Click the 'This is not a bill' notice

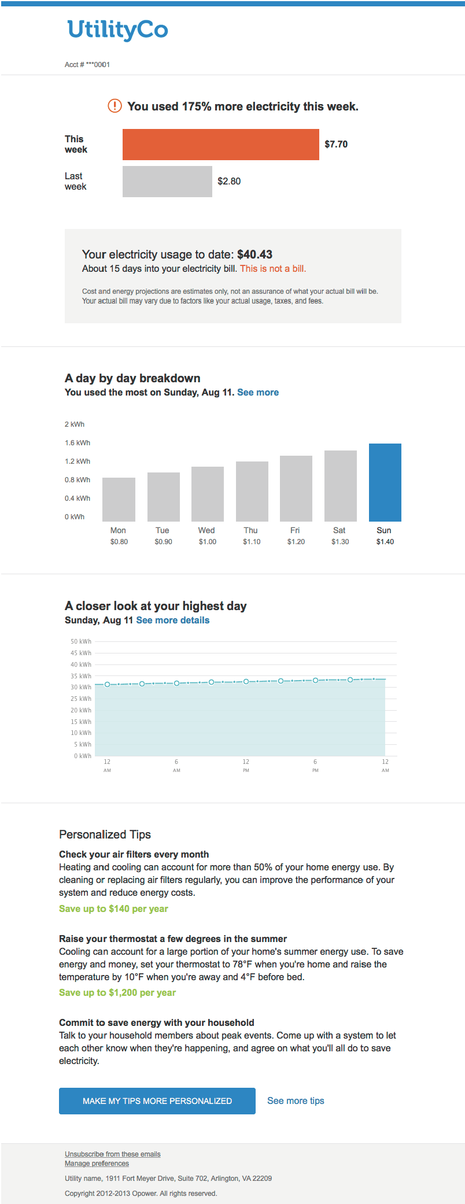click(x=274, y=268)
